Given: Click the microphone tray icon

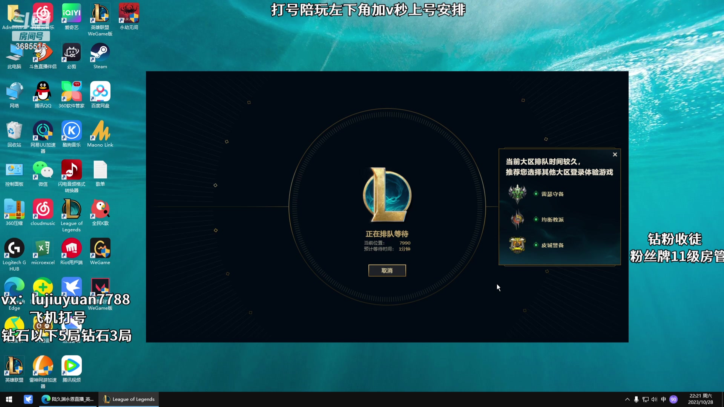Looking at the screenshot, I should pos(636,399).
